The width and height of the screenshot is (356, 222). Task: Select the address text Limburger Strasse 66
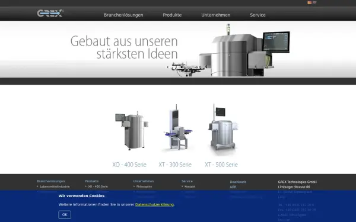pos(294,187)
